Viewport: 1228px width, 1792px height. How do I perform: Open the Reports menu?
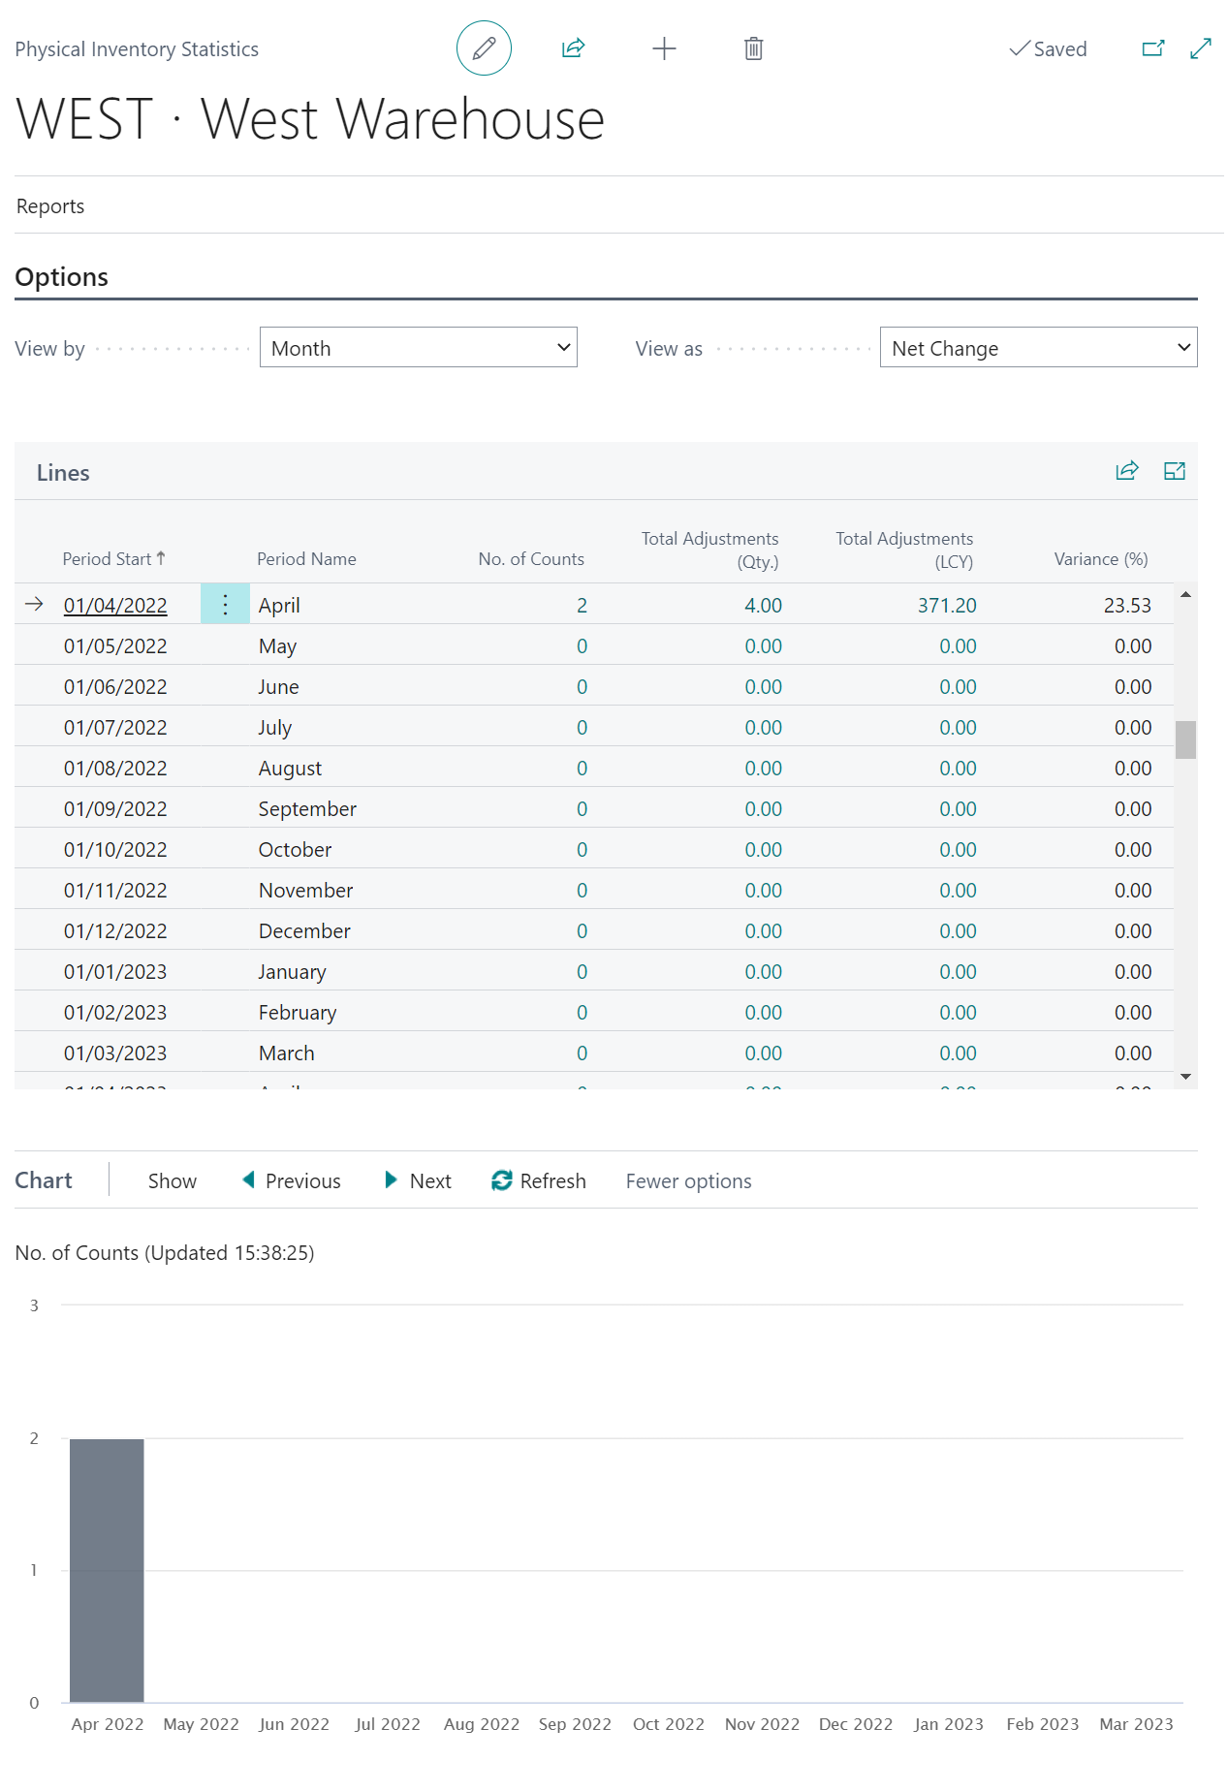click(50, 206)
